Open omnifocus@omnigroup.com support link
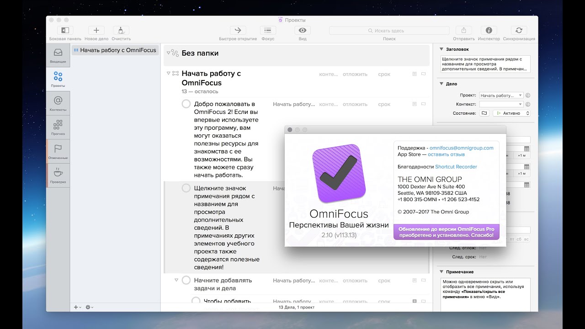This screenshot has width=585, height=329. coord(462,148)
